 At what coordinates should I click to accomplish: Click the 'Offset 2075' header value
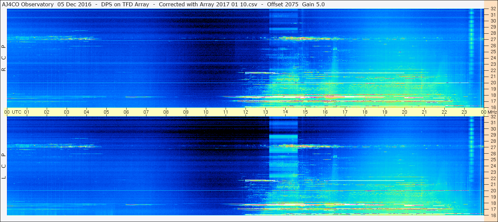click(283, 4)
